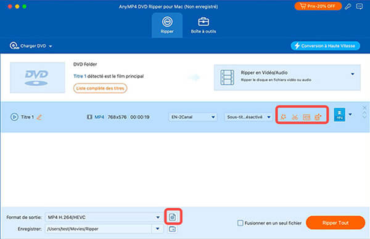Click the DVD thumbnail image
This screenshot has height=239, width=370.
[37, 78]
